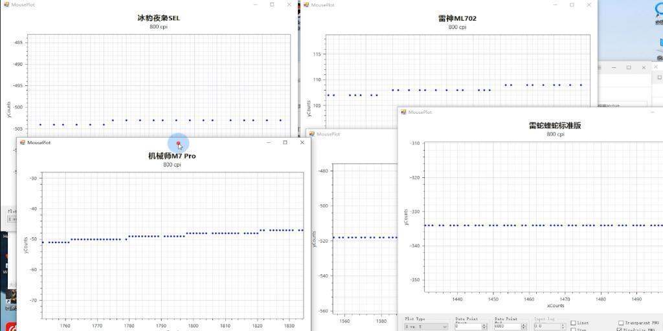Click the 雷蛇蝰蛇标准版 chart title
Viewport: 663px width, 331px height.
(x=554, y=125)
